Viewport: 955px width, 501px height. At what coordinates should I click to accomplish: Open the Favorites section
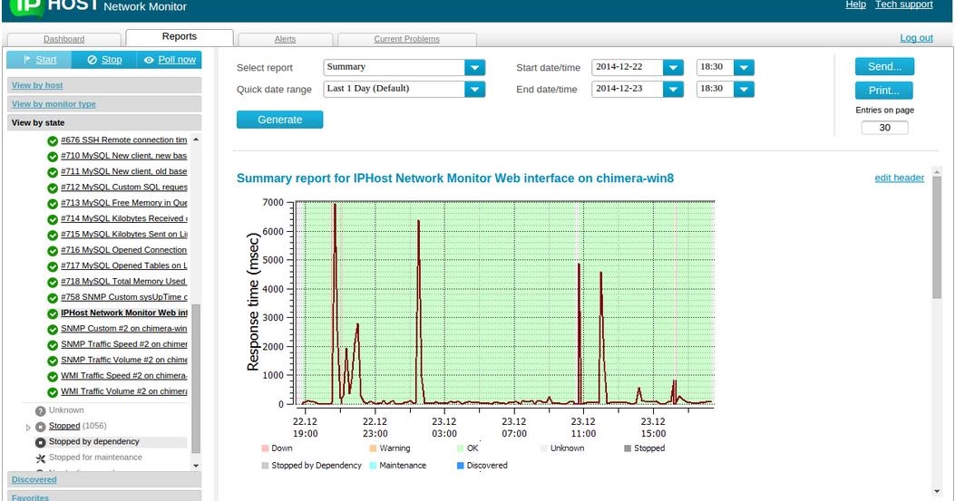pos(104,496)
